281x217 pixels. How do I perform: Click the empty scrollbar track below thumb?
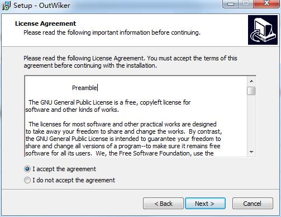coord(251,121)
